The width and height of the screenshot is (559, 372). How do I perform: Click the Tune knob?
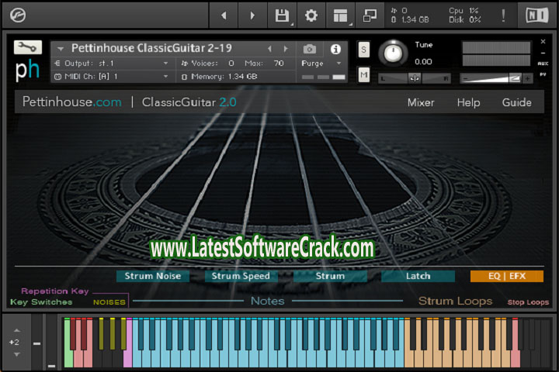(393, 53)
